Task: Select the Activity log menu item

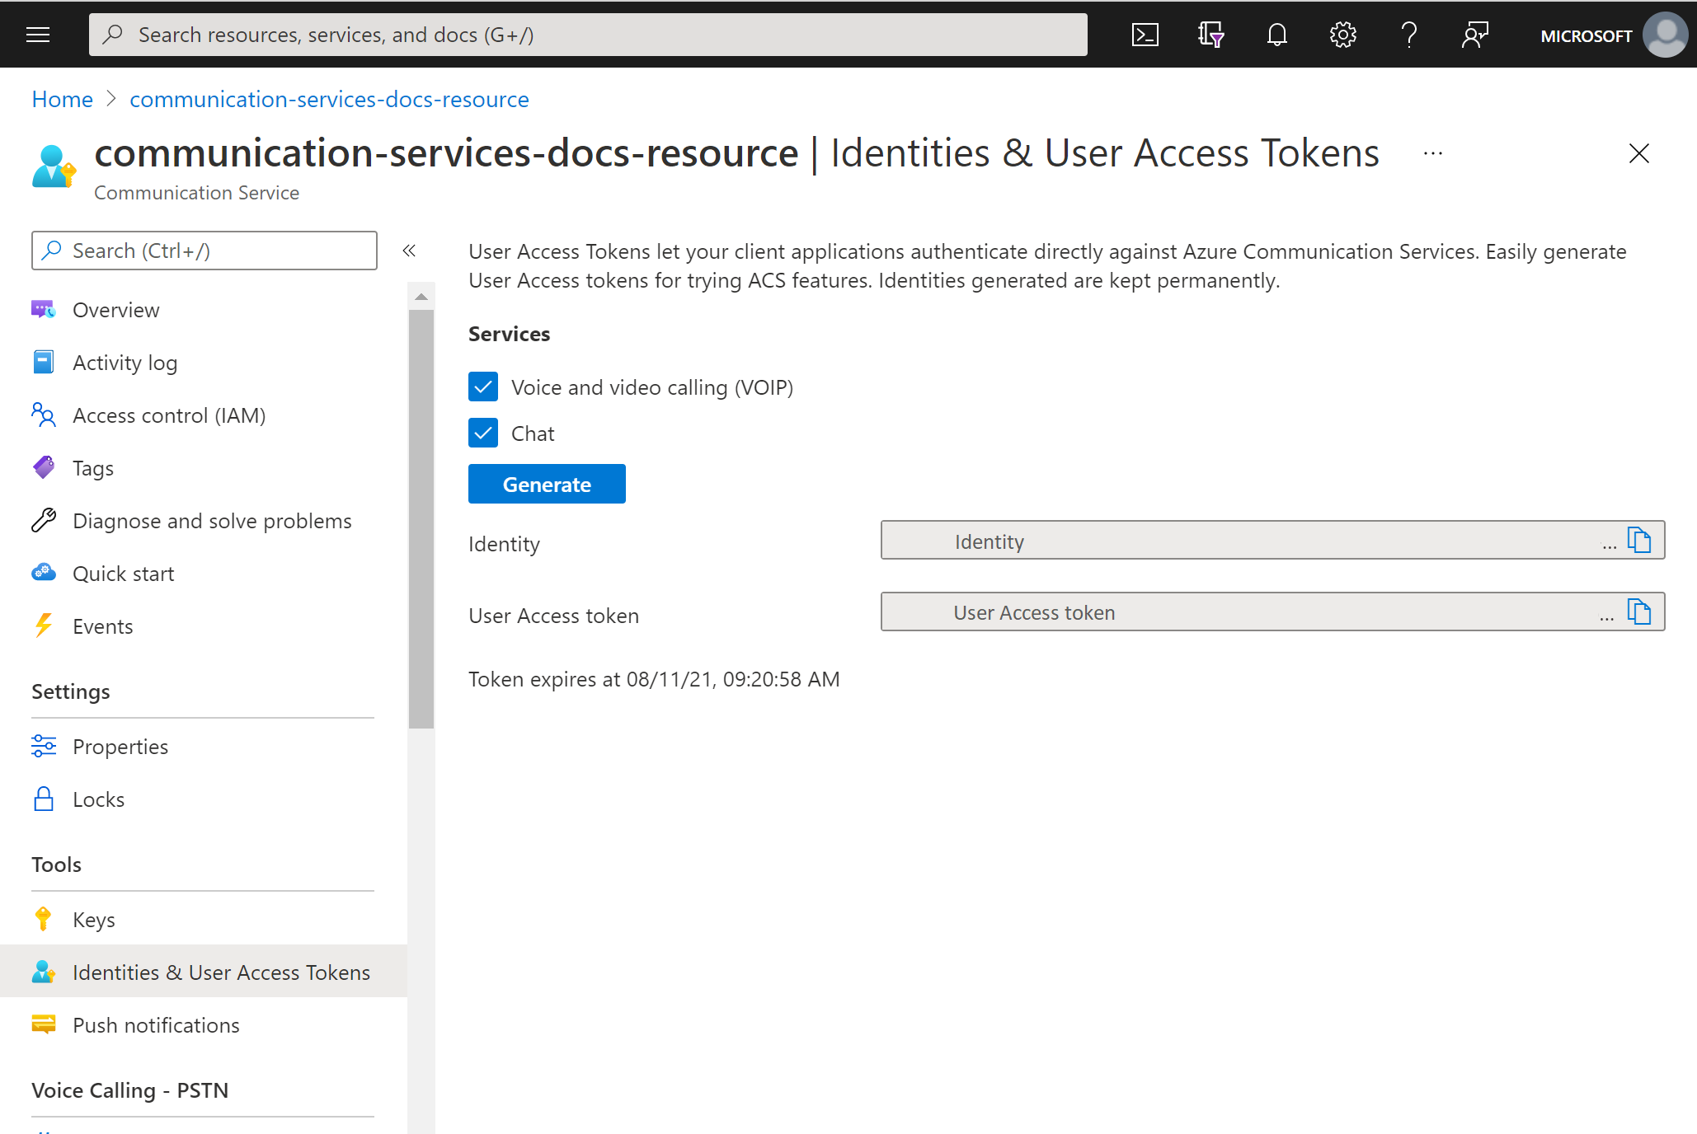Action: (x=125, y=363)
